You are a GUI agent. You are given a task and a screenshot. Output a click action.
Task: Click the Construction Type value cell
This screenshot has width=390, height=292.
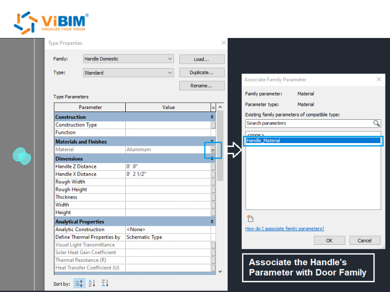[x=168, y=125]
